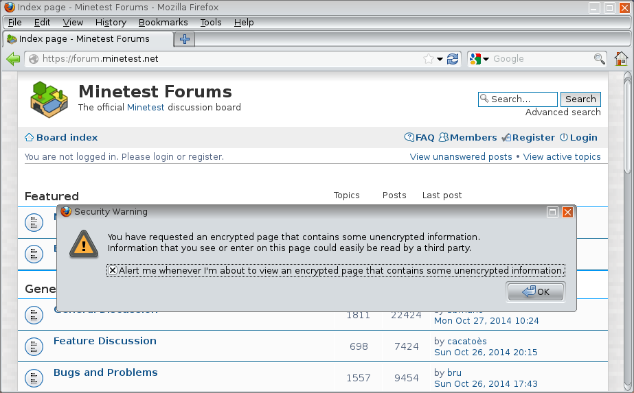Open the Members link
This screenshot has width=634, height=393.
(x=473, y=138)
